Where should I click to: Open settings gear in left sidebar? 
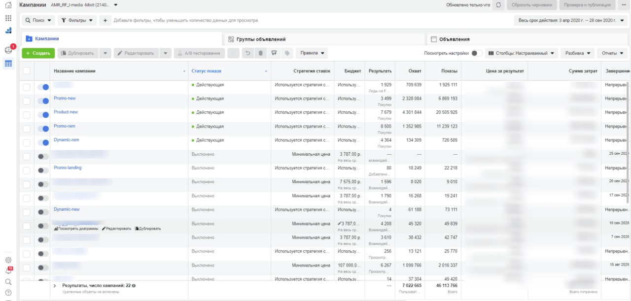coord(8,260)
